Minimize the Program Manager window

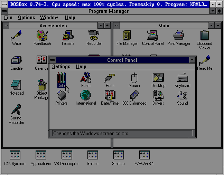tap(213, 11)
